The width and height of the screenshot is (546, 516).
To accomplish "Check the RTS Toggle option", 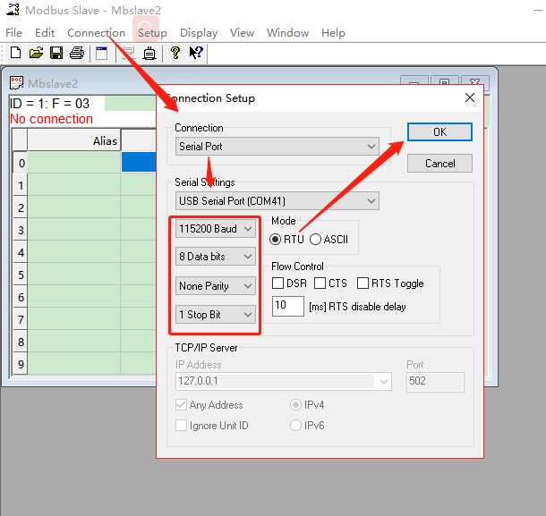I will 363,283.
